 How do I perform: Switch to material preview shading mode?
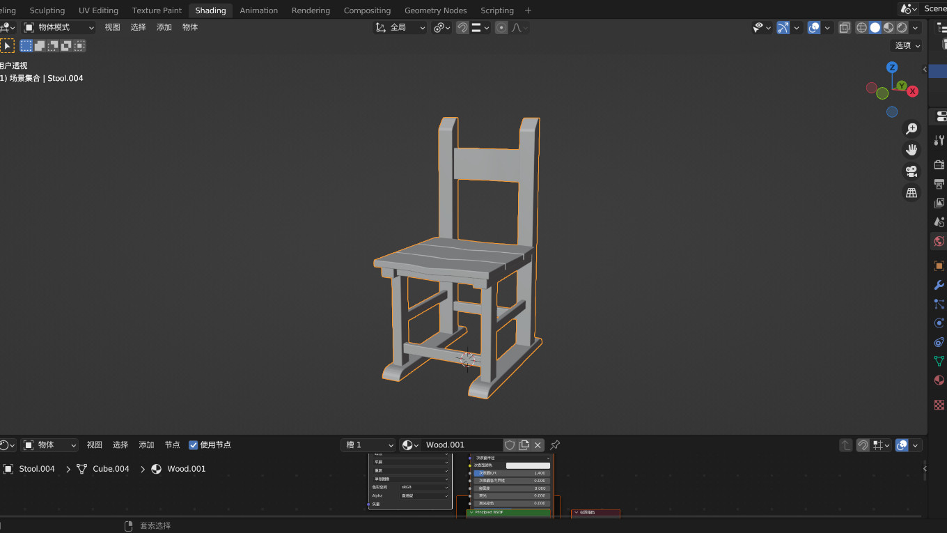889,28
